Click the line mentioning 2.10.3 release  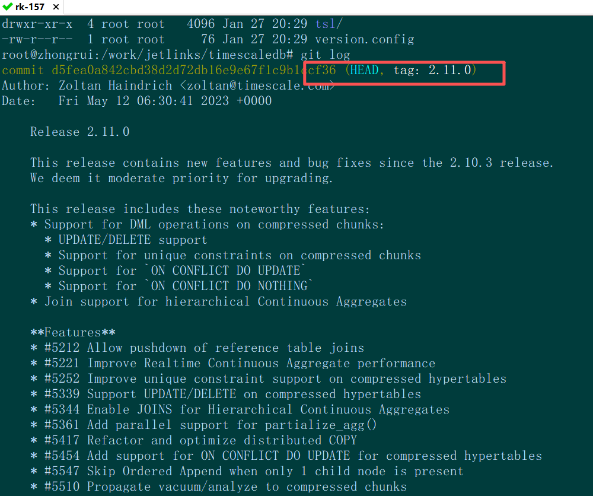[x=292, y=163]
